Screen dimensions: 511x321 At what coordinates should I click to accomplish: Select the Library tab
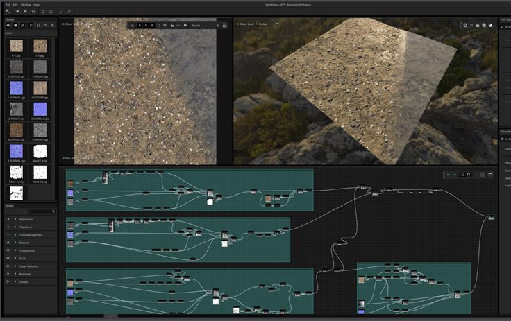coord(10,19)
